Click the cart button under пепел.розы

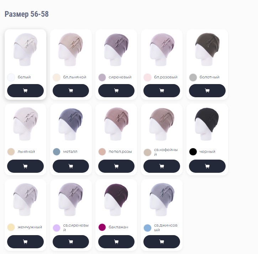point(116,166)
